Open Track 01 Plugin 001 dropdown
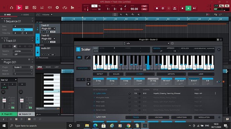This screenshot has width=231, height=129. (x=48, y=28)
